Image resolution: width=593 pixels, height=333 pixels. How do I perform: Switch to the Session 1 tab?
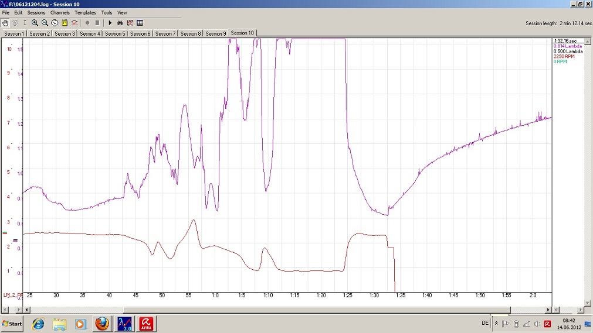tap(14, 34)
